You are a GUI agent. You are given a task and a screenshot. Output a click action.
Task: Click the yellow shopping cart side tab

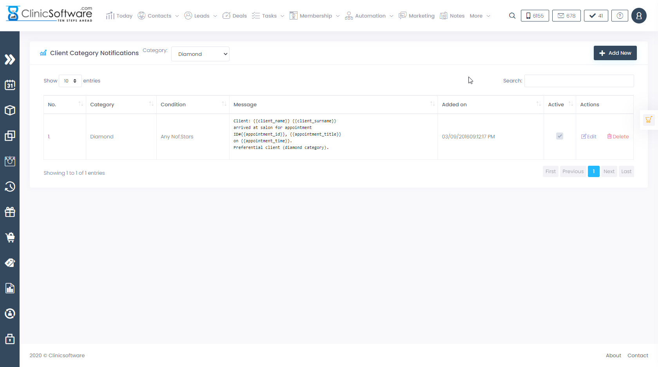point(649,120)
